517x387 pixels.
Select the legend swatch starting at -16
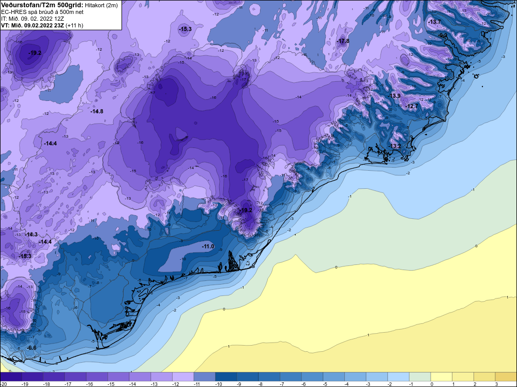(97, 377)
